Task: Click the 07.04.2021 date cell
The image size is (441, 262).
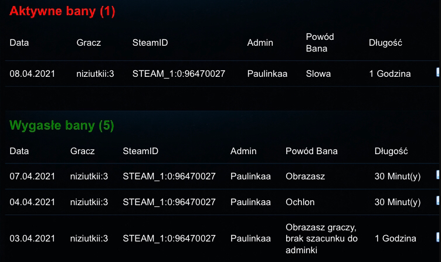Action: click(x=32, y=176)
